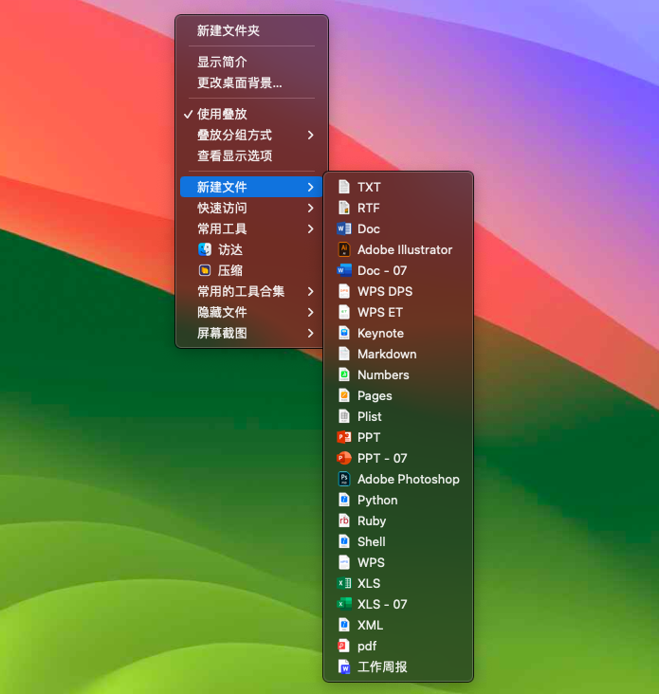Click the Excel icon beside XLS
Screen dimensions: 659x694
coord(344,583)
